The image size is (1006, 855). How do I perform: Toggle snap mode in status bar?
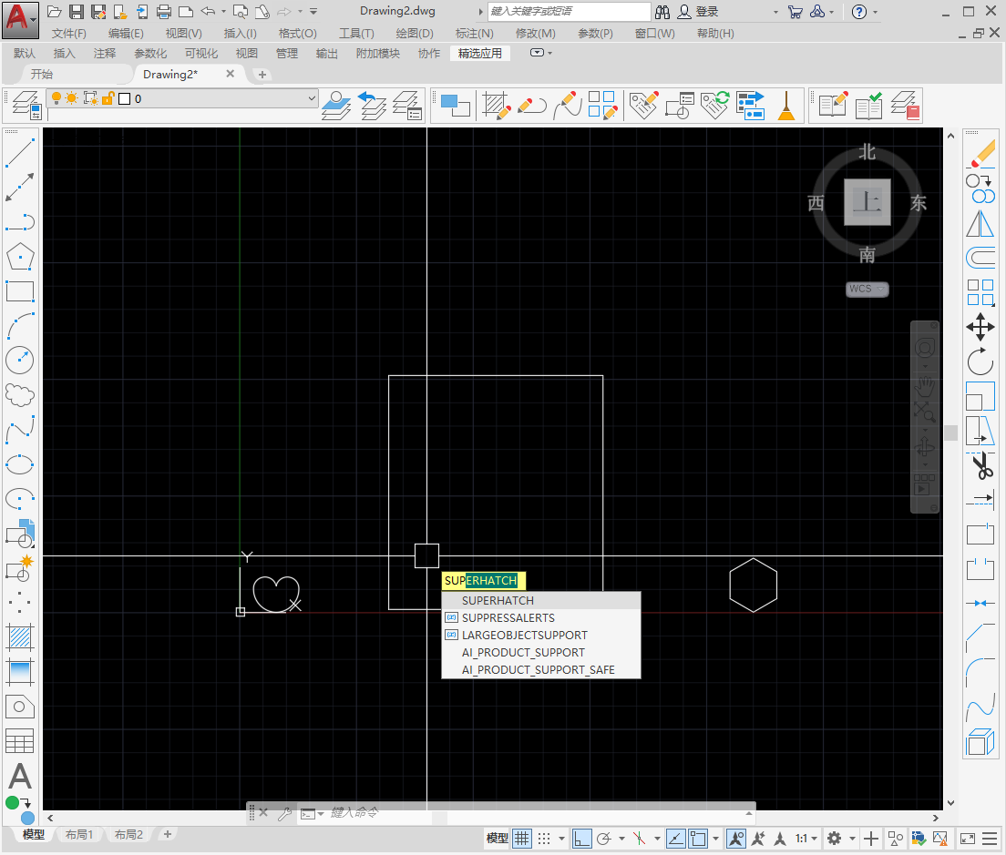pos(544,839)
